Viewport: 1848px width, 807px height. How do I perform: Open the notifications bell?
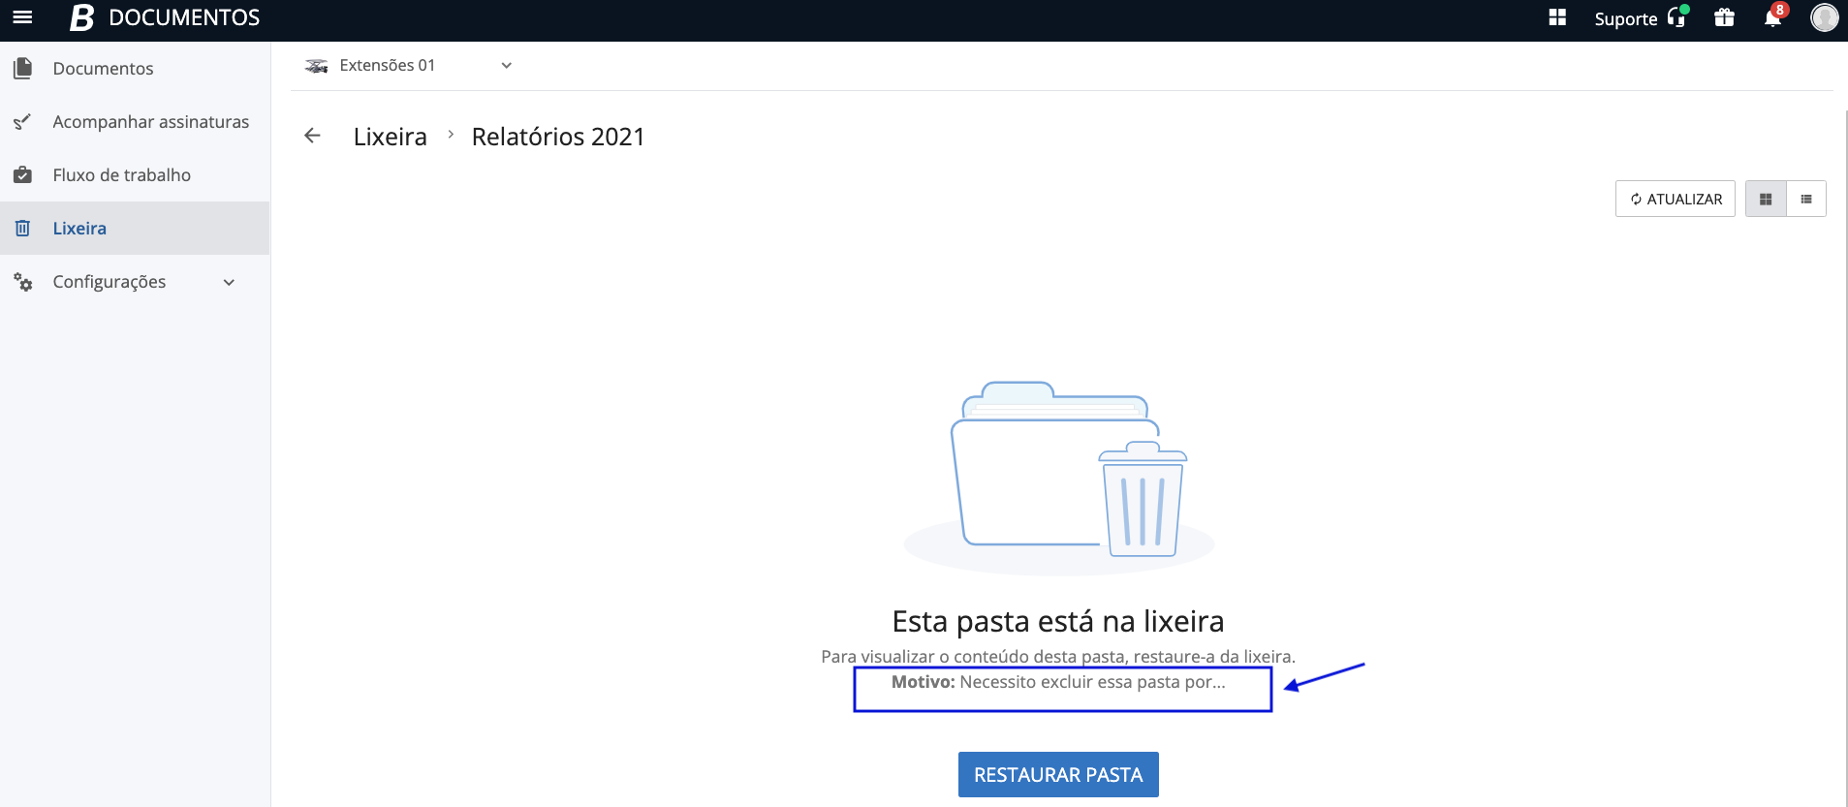1772,17
